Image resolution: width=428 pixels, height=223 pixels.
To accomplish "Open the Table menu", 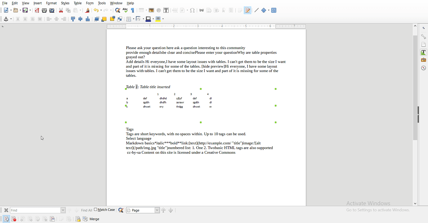I will coord(78,3).
